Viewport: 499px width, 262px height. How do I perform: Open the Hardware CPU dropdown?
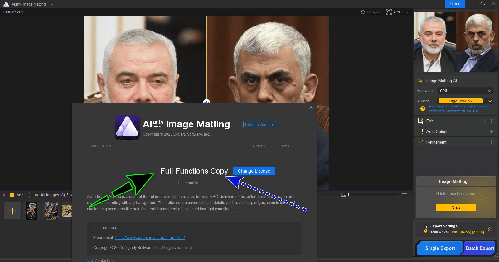(x=466, y=91)
